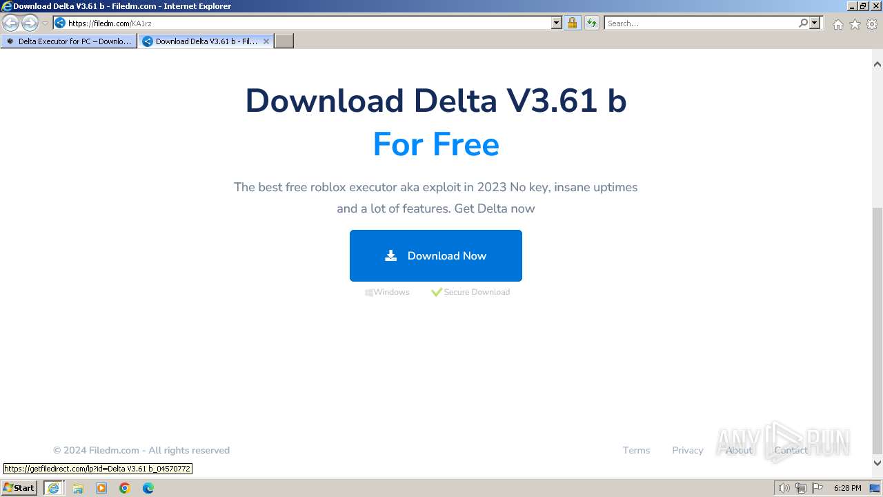Click the Internet Explorer icon in the title bar
This screenshot has width=883, height=497.
click(x=6, y=6)
